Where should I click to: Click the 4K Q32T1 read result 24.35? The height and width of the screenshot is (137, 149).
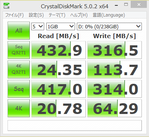pos(59,69)
